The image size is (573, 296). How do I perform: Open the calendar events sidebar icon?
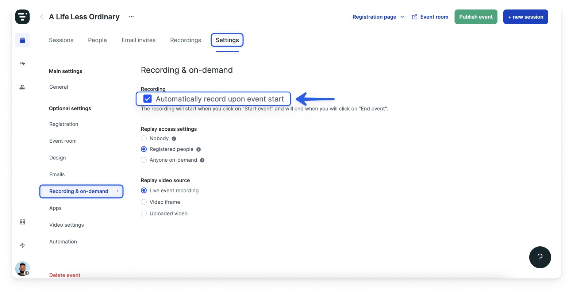(22, 40)
